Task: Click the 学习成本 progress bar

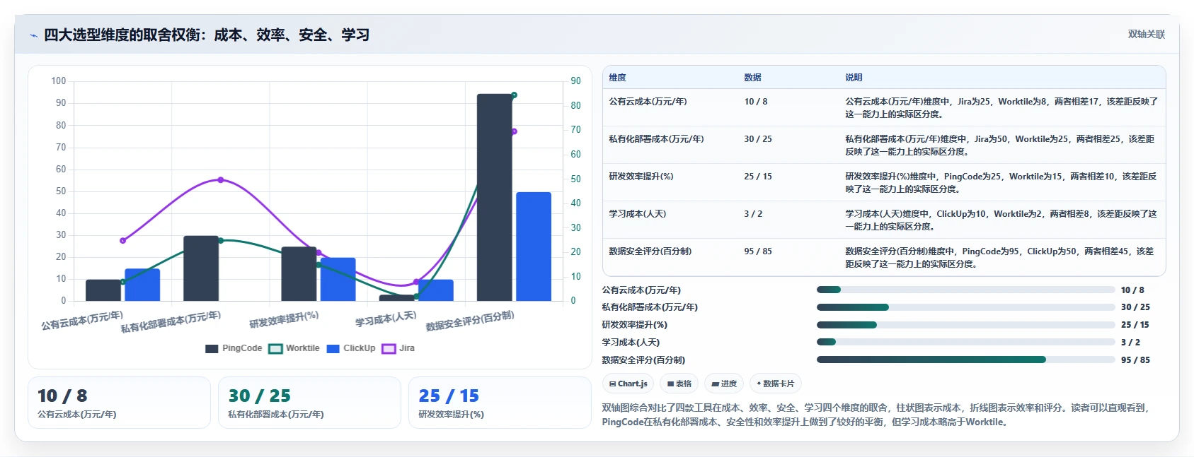Action: click(965, 342)
